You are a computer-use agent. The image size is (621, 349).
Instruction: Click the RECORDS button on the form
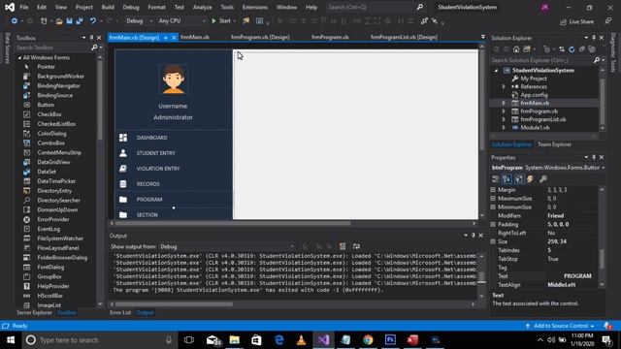point(174,184)
